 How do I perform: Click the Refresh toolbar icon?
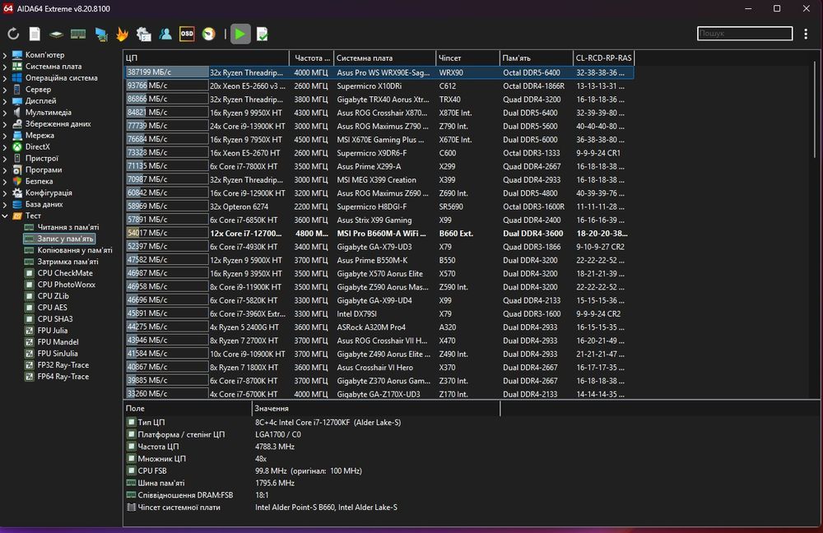(x=13, y=34)
